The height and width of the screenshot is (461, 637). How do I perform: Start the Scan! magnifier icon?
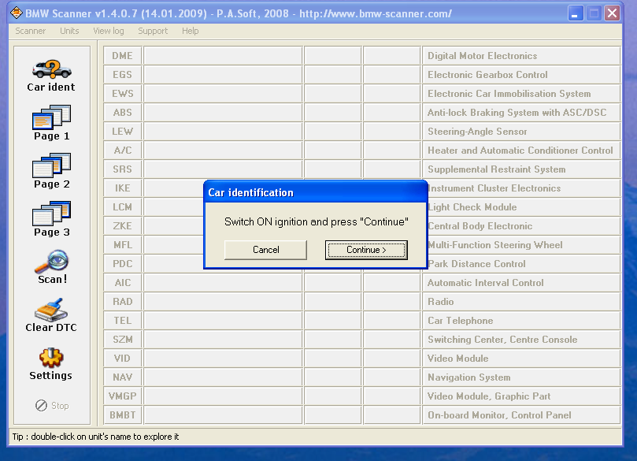(x=52, y=262)
